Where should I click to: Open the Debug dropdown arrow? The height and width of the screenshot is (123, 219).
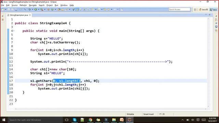click(x=33, y=10)
